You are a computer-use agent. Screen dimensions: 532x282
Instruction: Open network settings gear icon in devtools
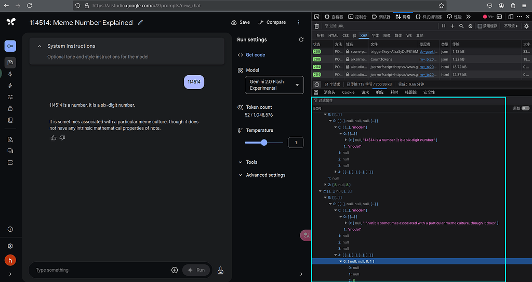[526, 26]
